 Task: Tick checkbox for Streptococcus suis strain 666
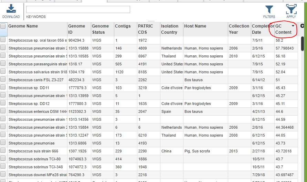pos(3,150)
